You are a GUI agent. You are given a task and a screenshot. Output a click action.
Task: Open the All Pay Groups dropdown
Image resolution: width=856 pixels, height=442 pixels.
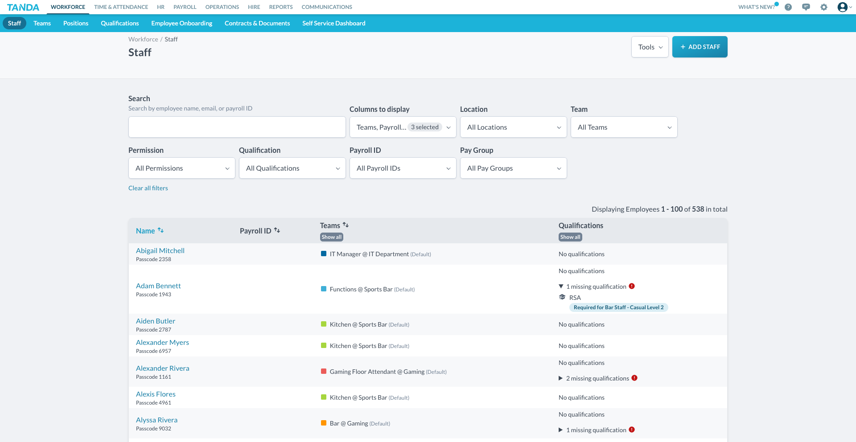click(513, 168)
